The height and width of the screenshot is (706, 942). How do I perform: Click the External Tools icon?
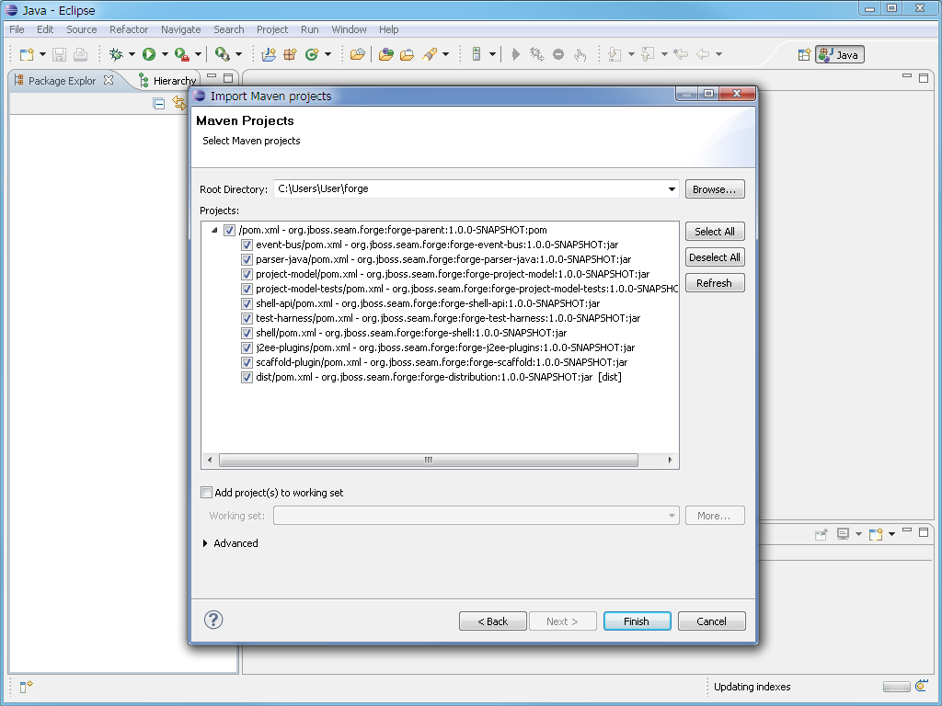[223, 54]
